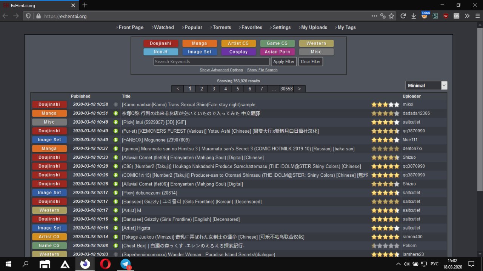Toggle the Artist CG category filter

238,43
